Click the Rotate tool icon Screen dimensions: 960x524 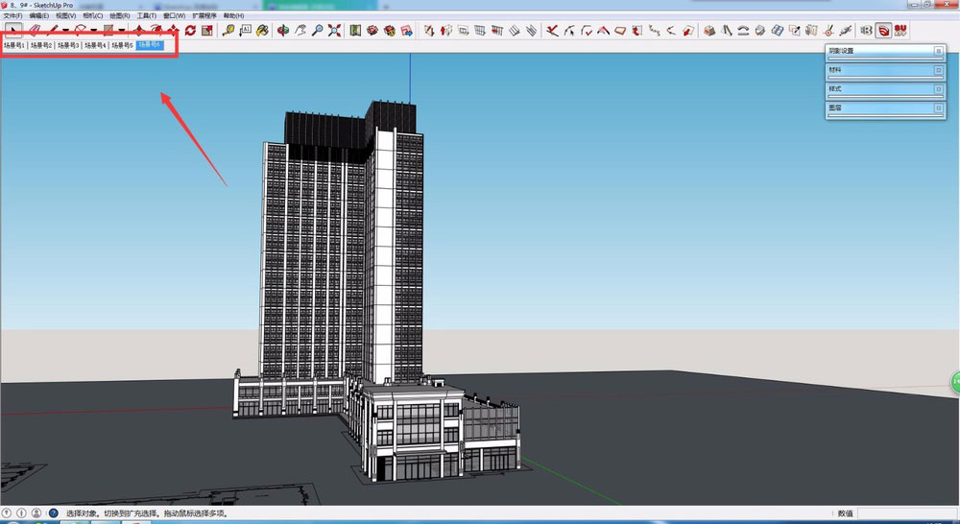click(x=190, y=31)
